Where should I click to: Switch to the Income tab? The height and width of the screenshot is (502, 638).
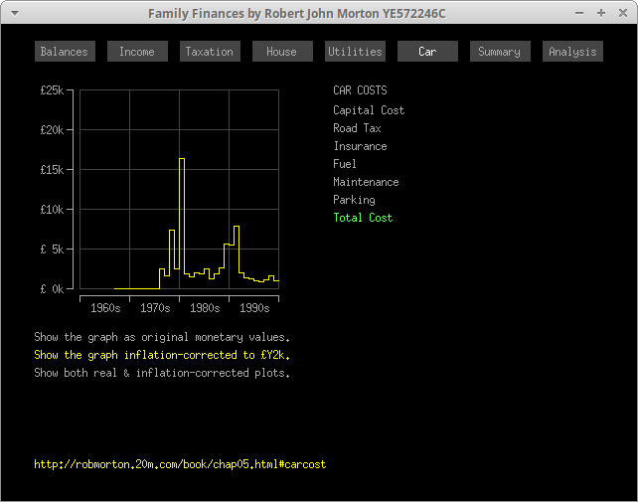tap(137, 52)
